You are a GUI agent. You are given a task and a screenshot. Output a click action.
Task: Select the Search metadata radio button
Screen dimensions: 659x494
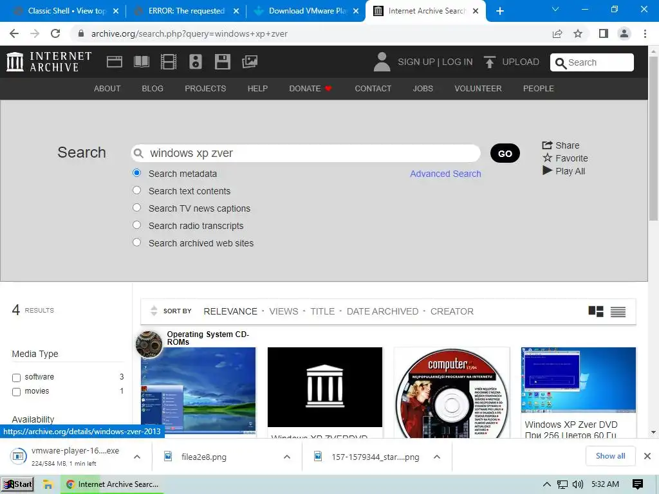(136, 172)
